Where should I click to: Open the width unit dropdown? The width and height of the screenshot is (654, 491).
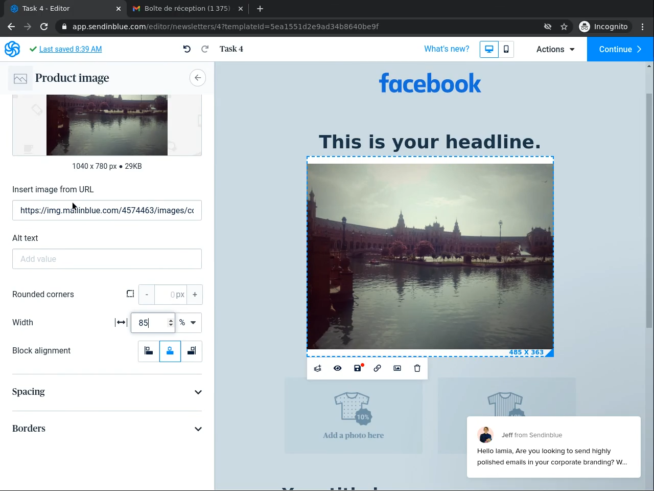[x=188, y=323]
